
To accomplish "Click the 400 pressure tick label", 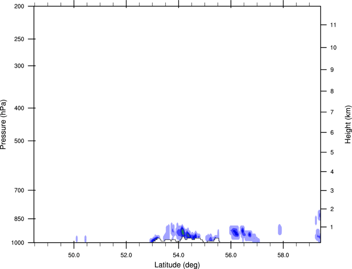I will pos(19,108).
